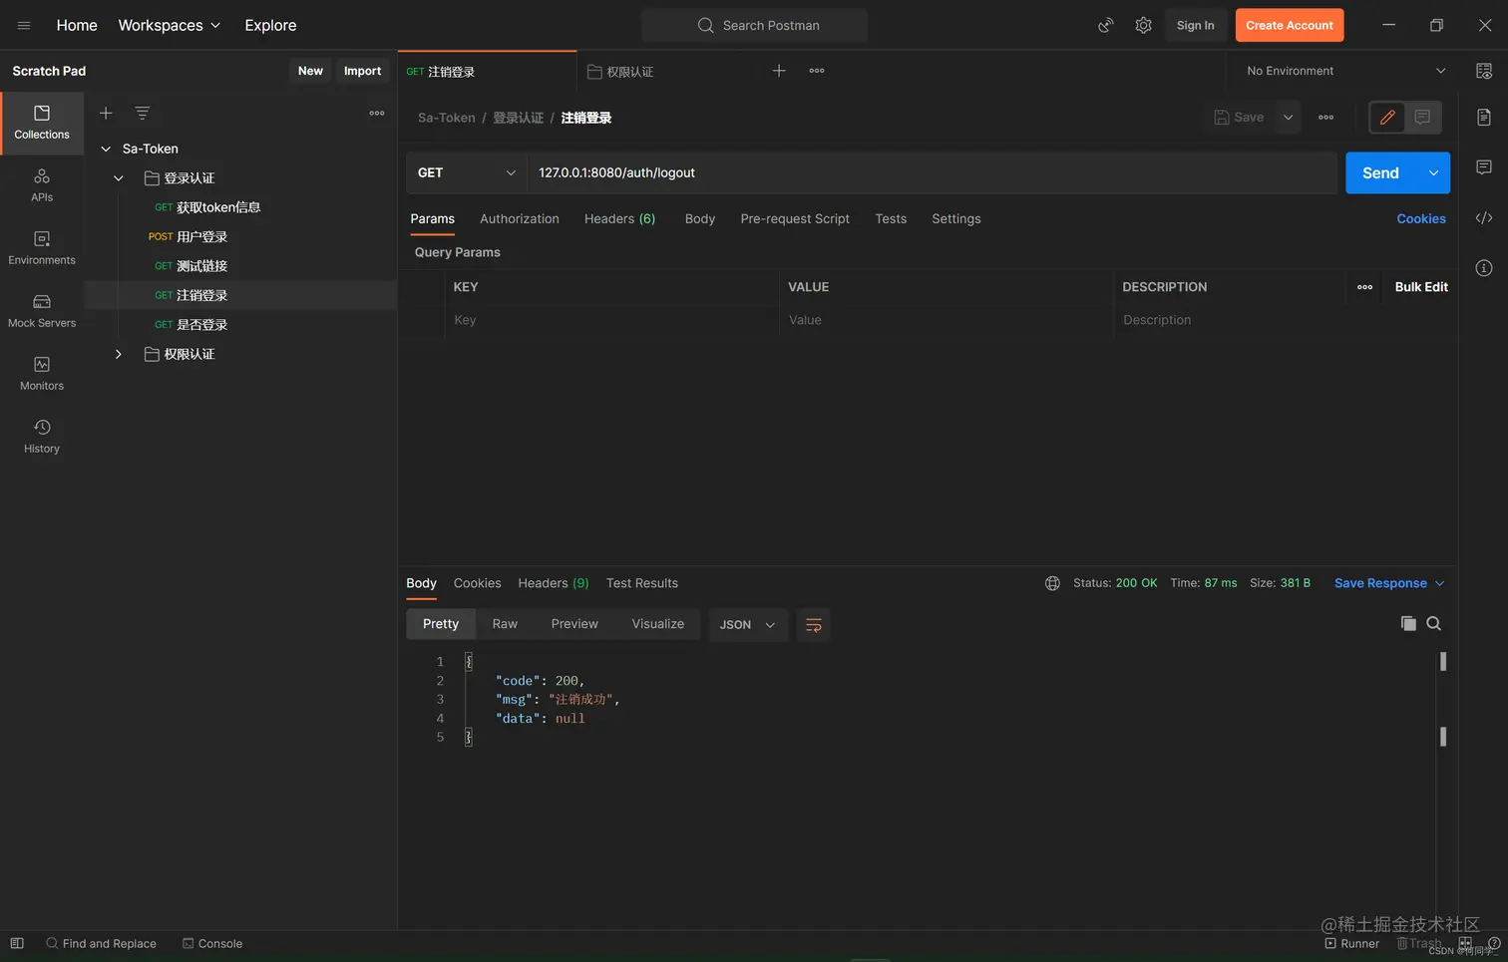
Task: Click the New button
Action: (310, 71)
